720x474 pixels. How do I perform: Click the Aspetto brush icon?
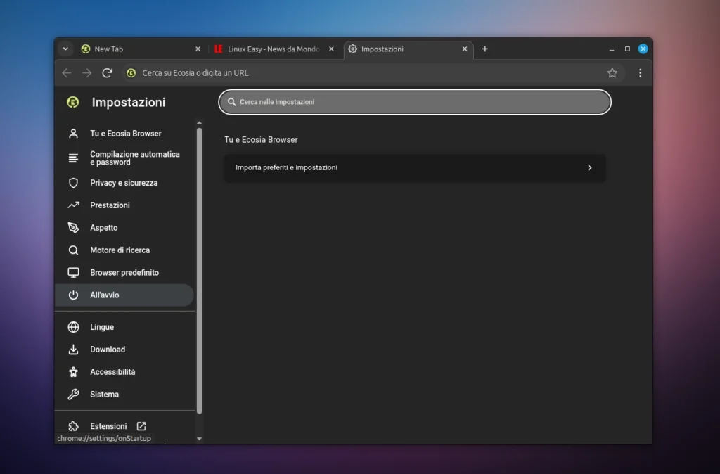73,228
